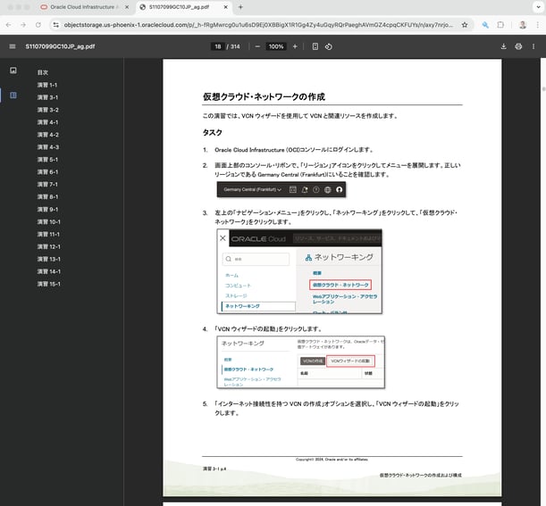The width and height of the screenshot is (546, 506).
Task: Jump to 演習 4-3 in the outline
Action: (x=48, y=147)
